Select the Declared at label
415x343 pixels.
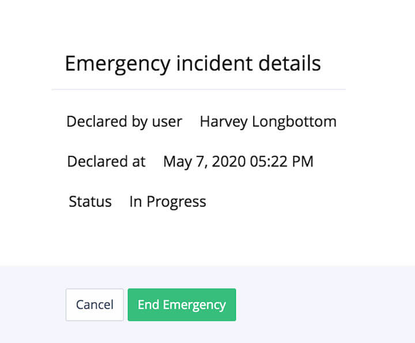point(107,162)
